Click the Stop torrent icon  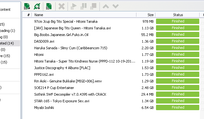[93, 6]
